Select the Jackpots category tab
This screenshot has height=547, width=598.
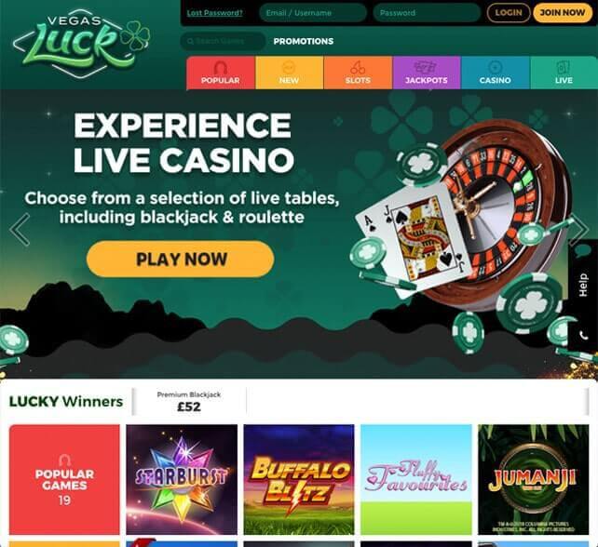click(427, 73)
